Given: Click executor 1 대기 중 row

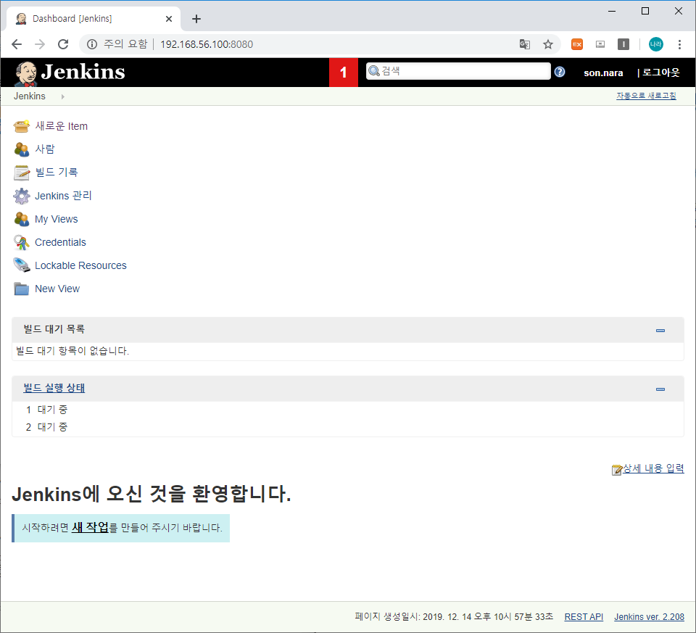Looking at the screenshot, I should tap(347, 410).
